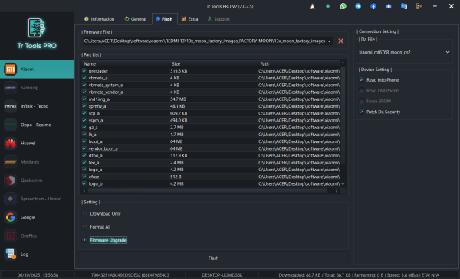Screen dimensions: 460x279
Task: Switch to Support tab
Action: 219,19
